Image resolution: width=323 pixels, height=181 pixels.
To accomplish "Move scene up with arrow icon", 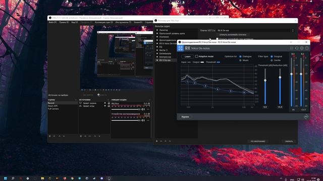I will click(x=60, y=136).
